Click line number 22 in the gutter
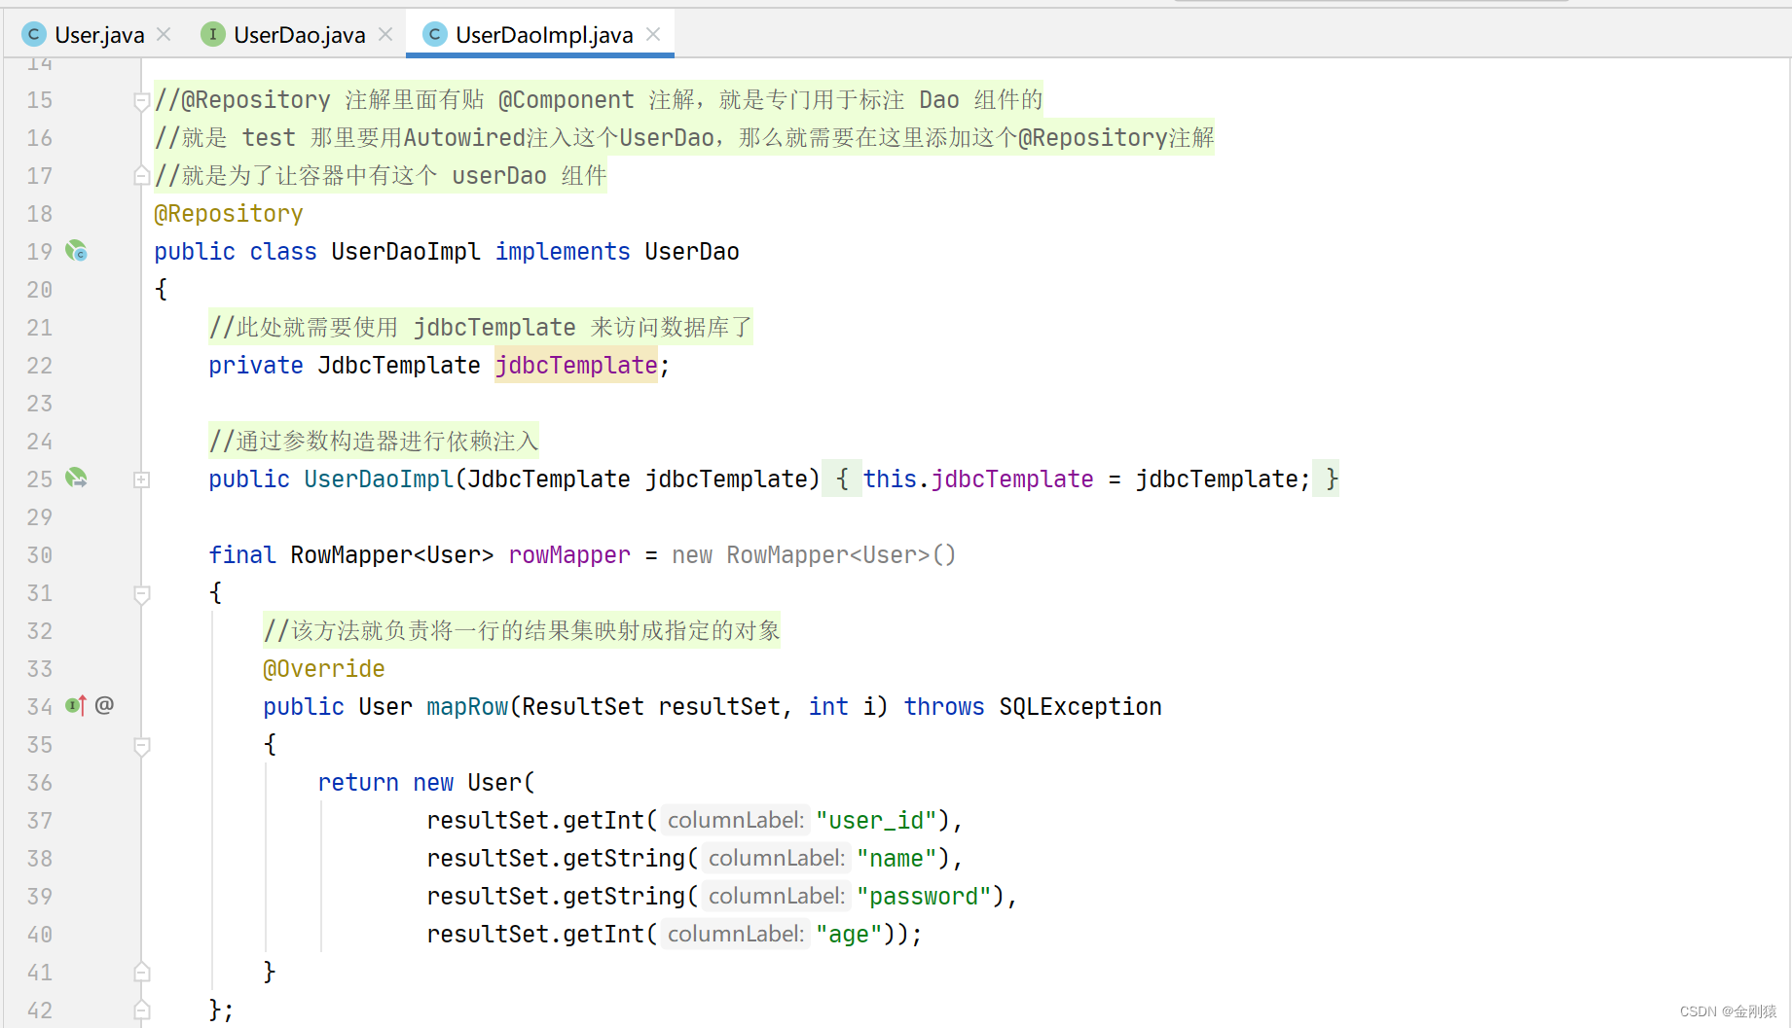Viewport: 1792px width, 1028px height. click(x=39, y=366)
